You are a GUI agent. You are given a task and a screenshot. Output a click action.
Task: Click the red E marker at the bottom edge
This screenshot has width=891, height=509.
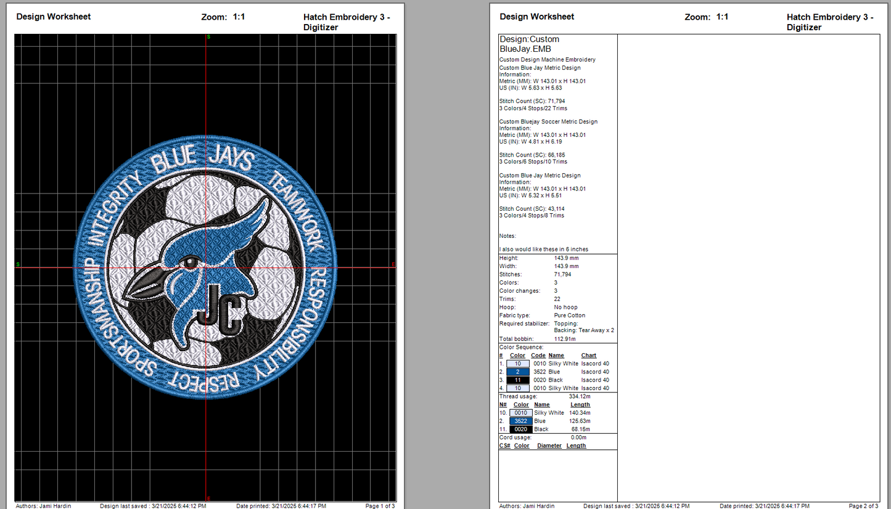pos(208,498)
